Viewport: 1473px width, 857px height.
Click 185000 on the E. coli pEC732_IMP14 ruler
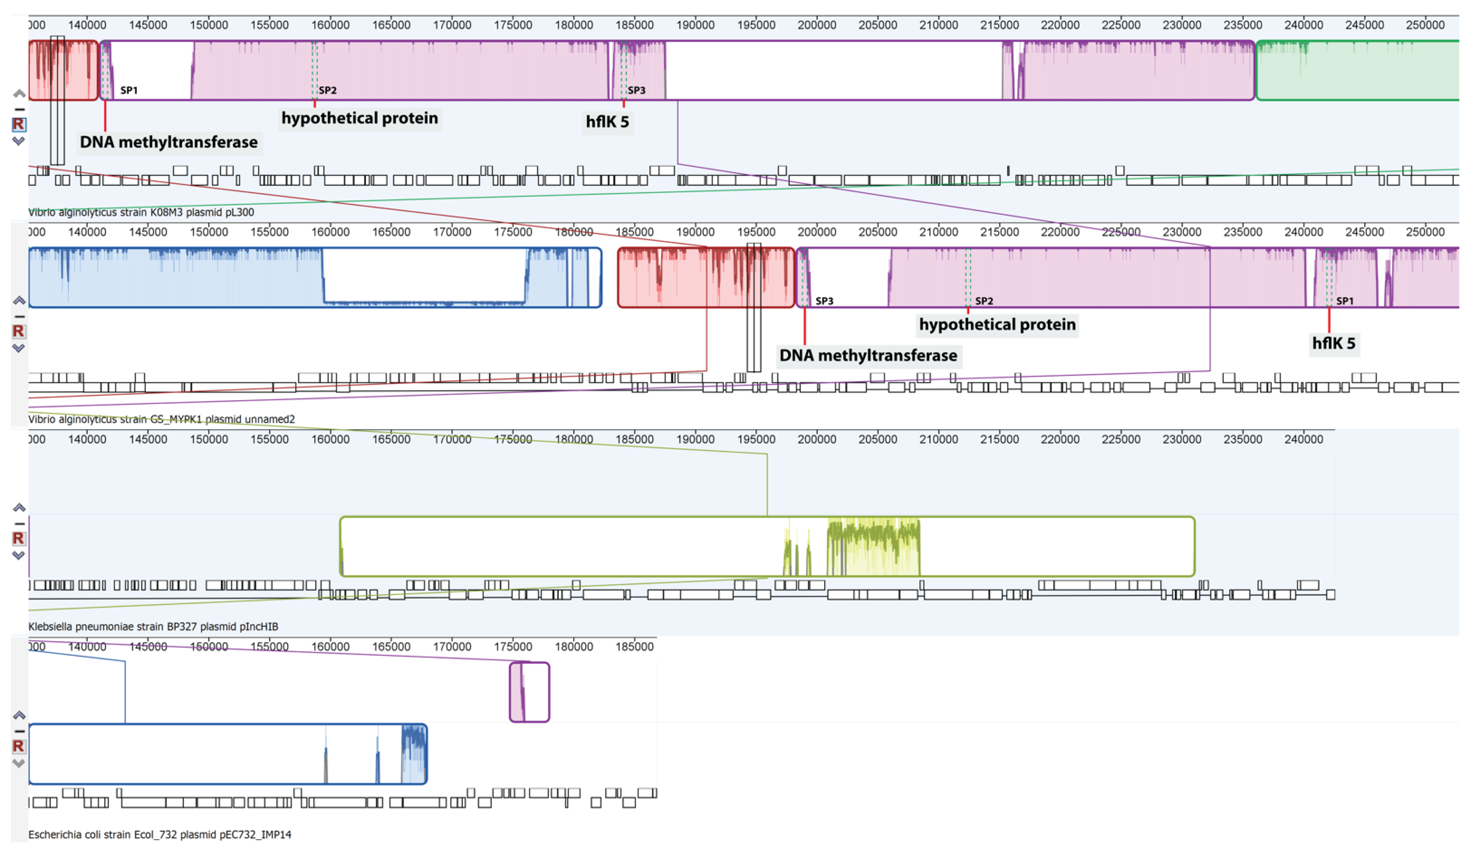point(634,647)
